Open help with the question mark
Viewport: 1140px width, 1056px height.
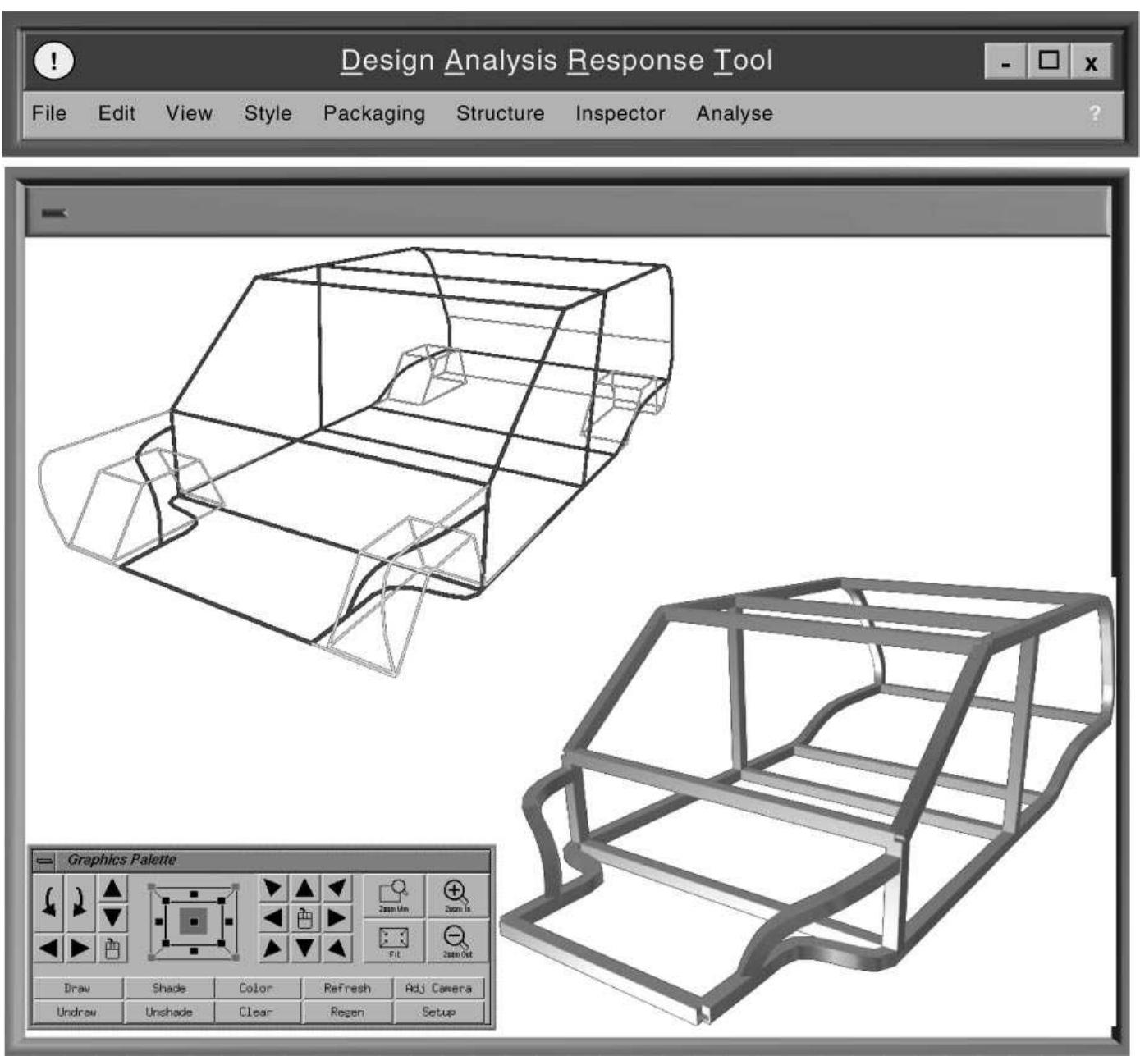coord(1095,114)
